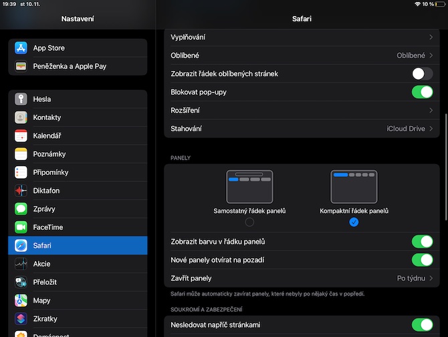Open the Vyplňování settings row
The image size is (448, 337).
coord(302,38)
